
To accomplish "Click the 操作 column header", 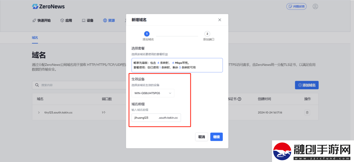I will click(307, 99).
